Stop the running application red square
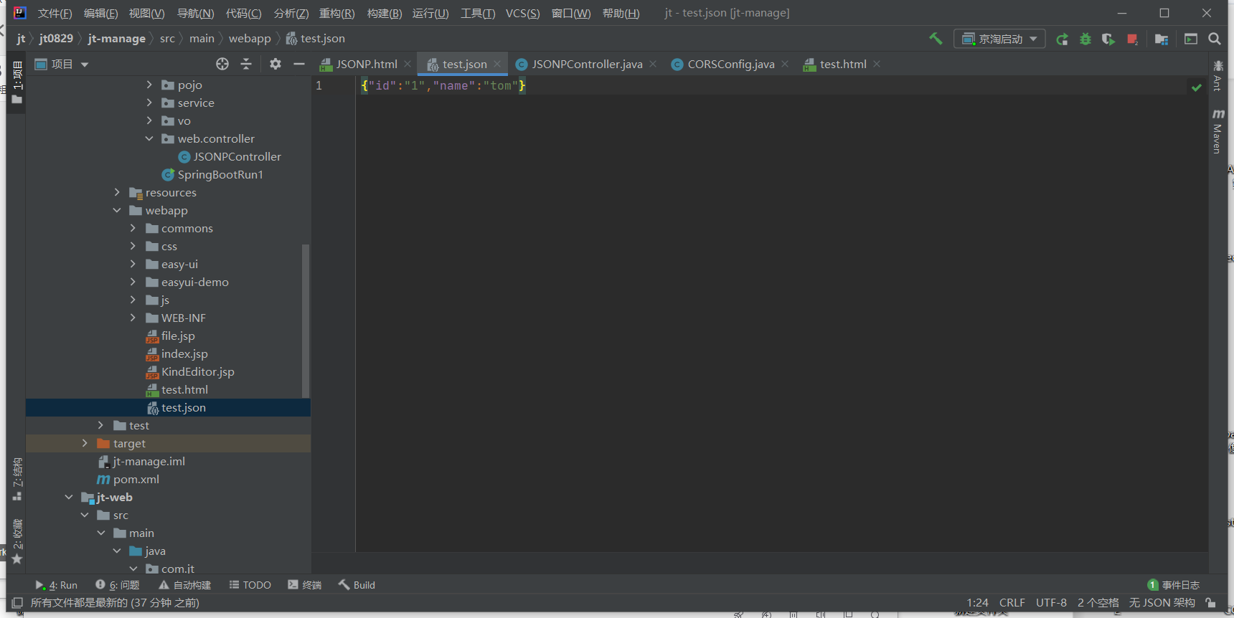1234x618 pixels. (1132, 39)
